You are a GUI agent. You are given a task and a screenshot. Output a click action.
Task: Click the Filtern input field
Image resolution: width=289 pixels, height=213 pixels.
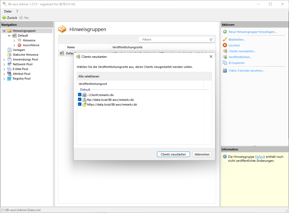tap(174, 40)
